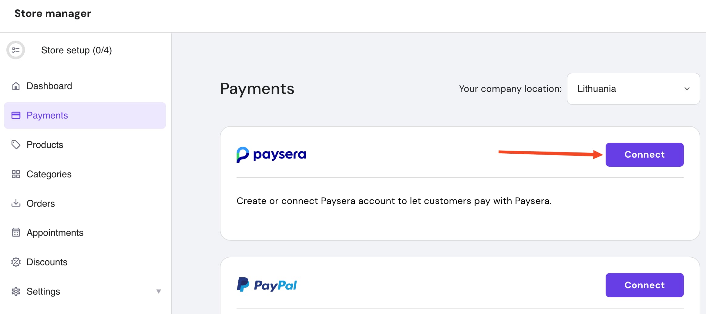Screen dimensions: 706x314
Task: Click the Payments credit card icon
Action: point(16,115)
